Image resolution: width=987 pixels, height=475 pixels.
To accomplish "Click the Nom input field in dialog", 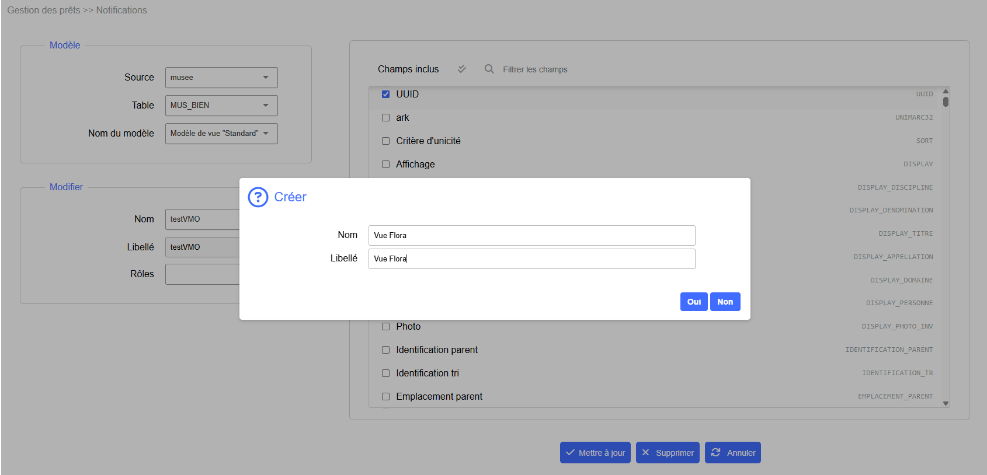I will click(x=531, y=235).
